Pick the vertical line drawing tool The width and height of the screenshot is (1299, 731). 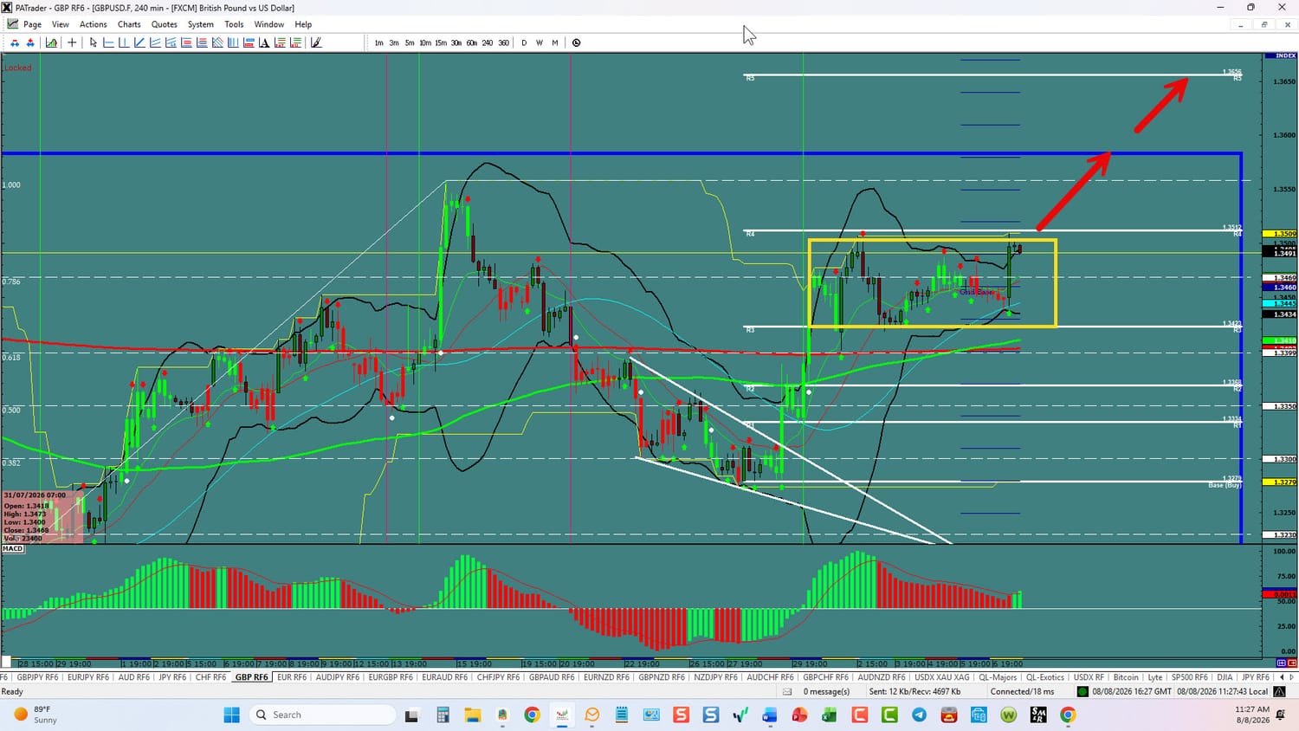124,42
